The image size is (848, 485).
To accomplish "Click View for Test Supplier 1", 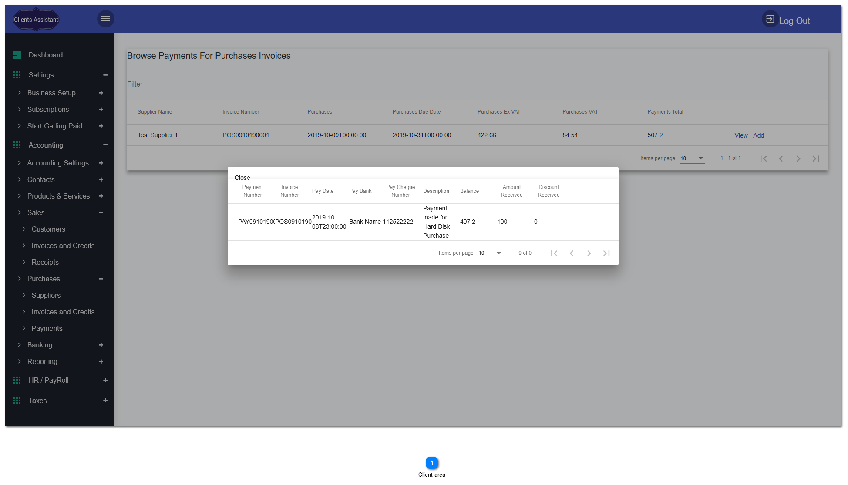I will click(741, 135).
